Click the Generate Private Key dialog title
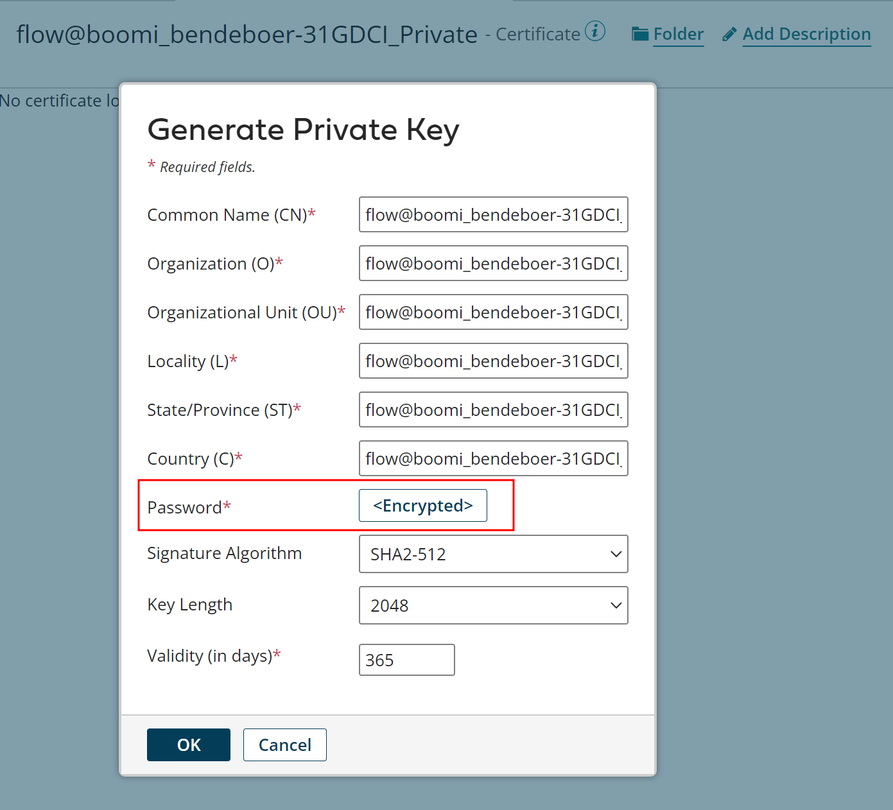This screenshot has width=893, height=810. 304,130
